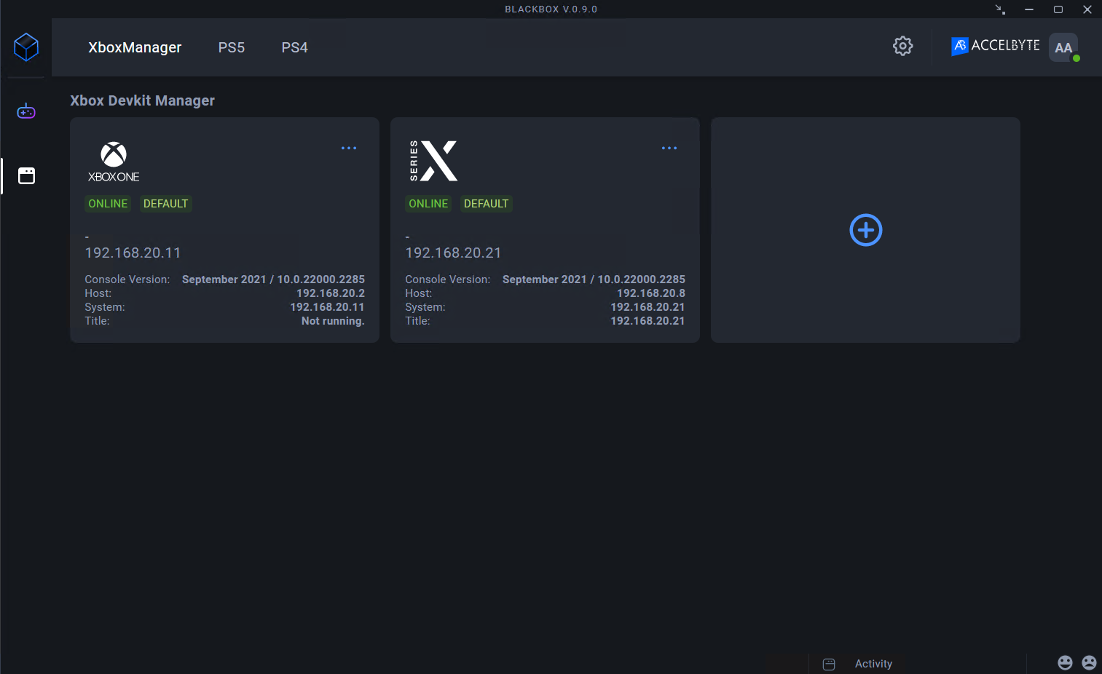Add a new devkit with plus icon
1102x674 pixels.
[865, 230]
